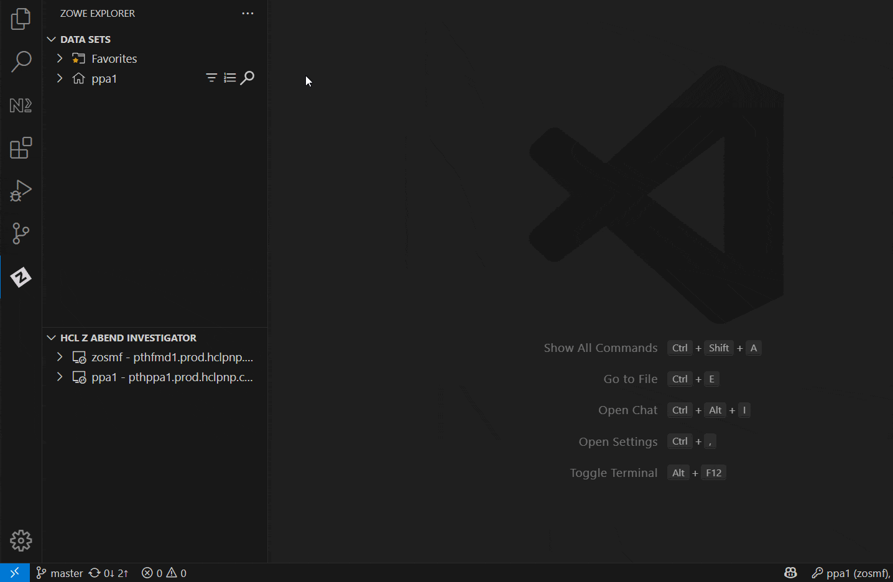Collapse the HCL Z ABEND INVESTIGATOR section
This screenshot has width=893, height=582.
[x=52, y=338]
